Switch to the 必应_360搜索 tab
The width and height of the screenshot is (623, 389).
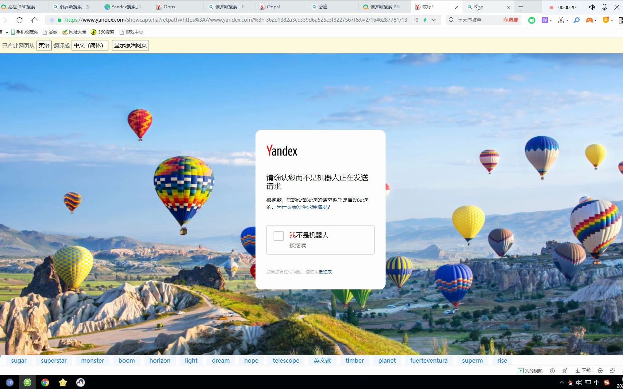[x=22, y=7]
